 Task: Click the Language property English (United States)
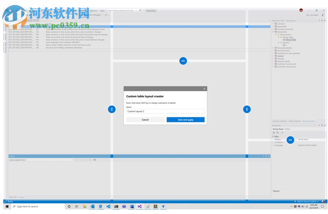[x=307, y=145]
